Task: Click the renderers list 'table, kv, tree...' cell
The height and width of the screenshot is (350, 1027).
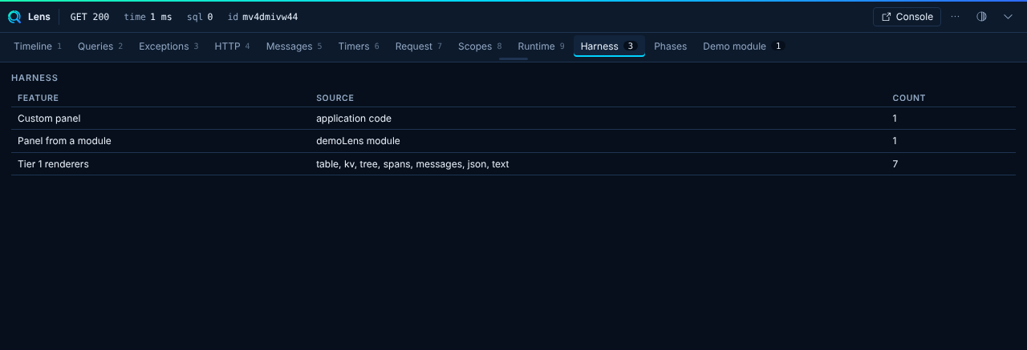Action: point(412,164)
